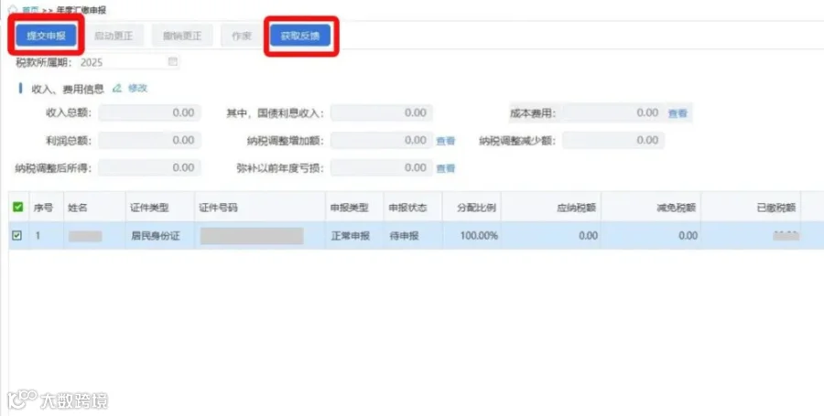The image size is (824, 416).
Task: Select the 纳税调整减少额 amount field
Action: (613, 140)
